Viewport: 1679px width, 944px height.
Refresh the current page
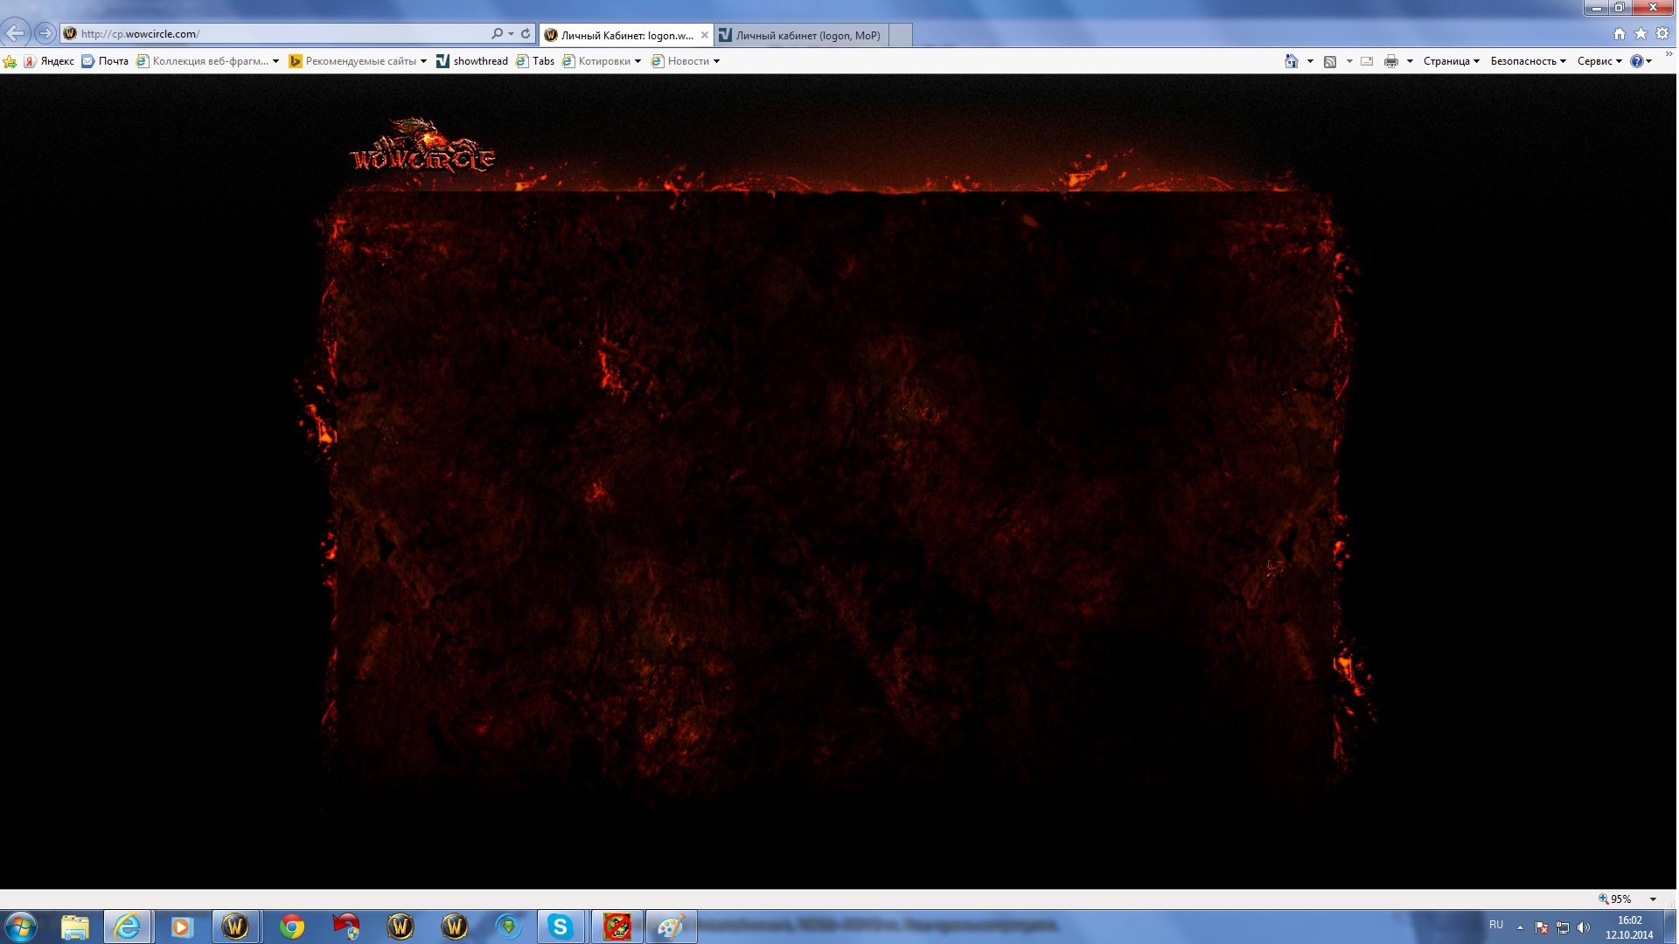(526, 33)
